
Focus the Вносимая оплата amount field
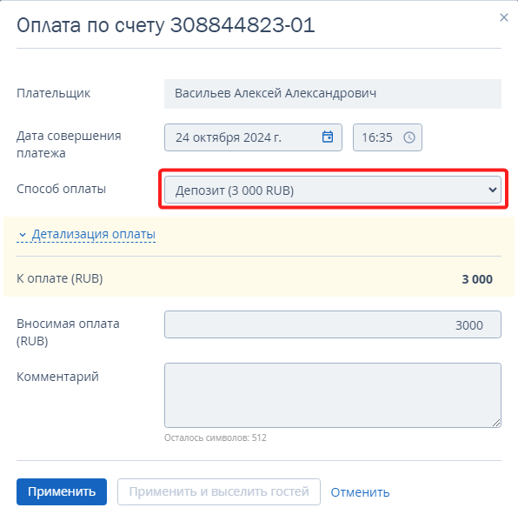[333, 324]
